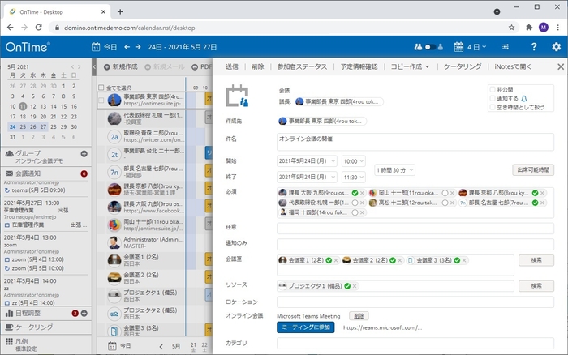Open the 4日 view dropdown
Viewport: 568px width, 355px height.
click(470, 47)
